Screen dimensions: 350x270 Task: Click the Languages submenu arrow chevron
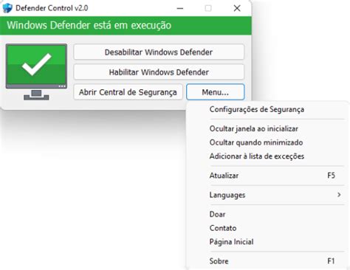tap(339, 195)
